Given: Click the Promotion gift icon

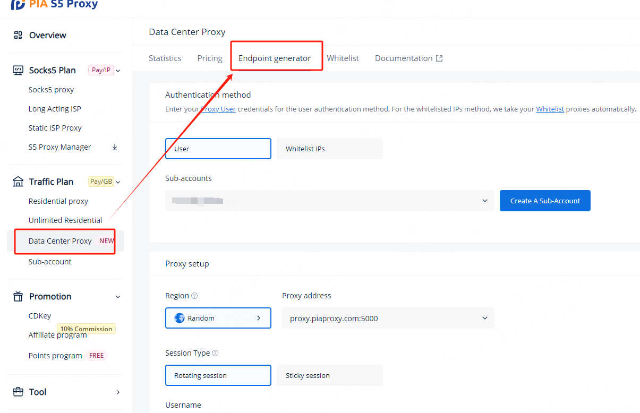Looking at the screenshot, I should click(18, 296).
